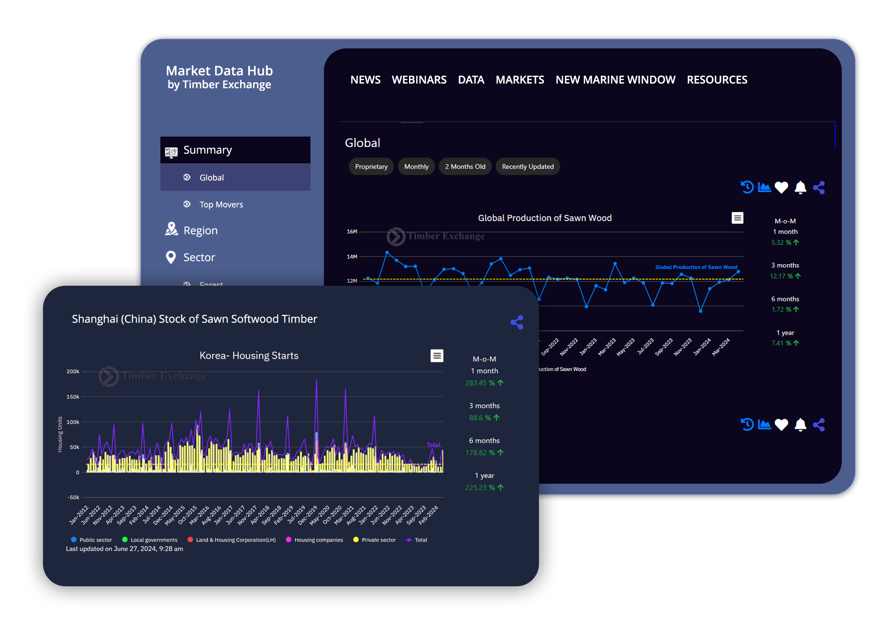Open hamburger menu of Sawn Wood chart
896x623 pixels.
[x=737, y=218]
